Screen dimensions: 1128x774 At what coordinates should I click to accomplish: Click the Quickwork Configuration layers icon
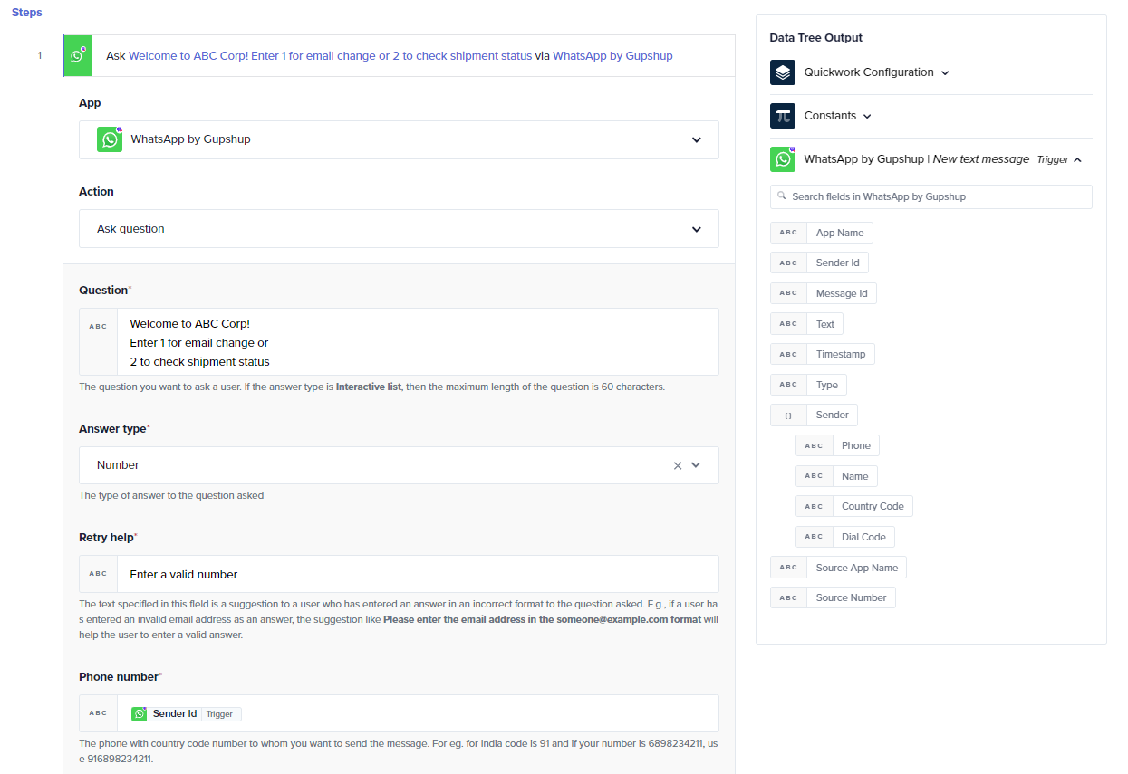(x=783, y=72)
